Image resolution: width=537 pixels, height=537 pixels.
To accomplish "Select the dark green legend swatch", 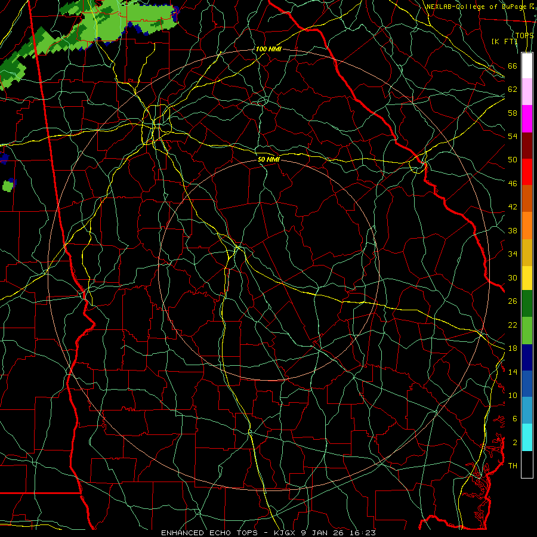I will tap(527, 304).
